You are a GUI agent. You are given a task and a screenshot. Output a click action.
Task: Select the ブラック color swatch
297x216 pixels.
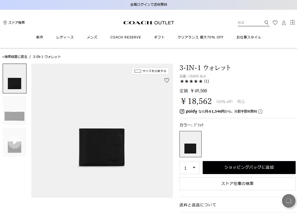point(191,144)
